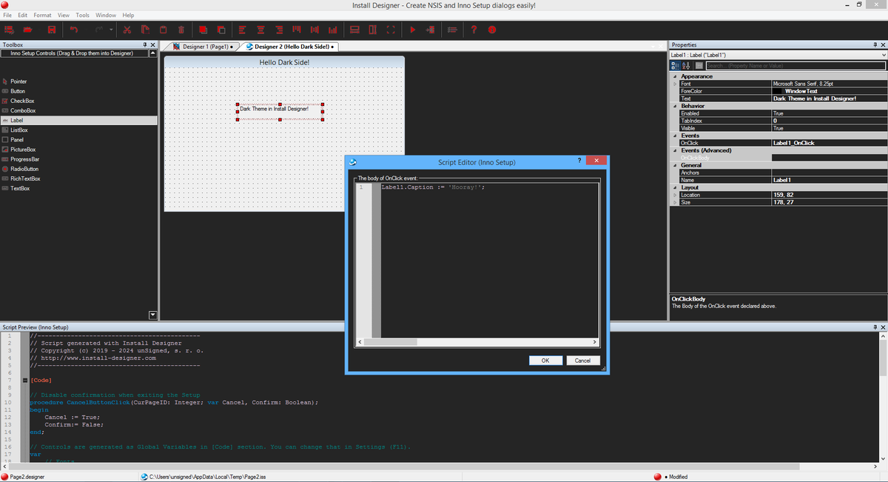Click the Bring to Front icon
The height and width of the screenshot is (482, 888).
[203, 30]
